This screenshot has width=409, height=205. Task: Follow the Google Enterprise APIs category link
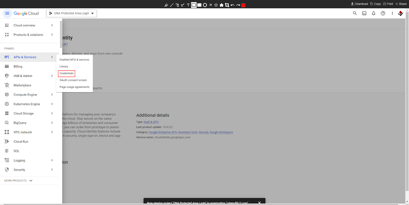(163, 132)
